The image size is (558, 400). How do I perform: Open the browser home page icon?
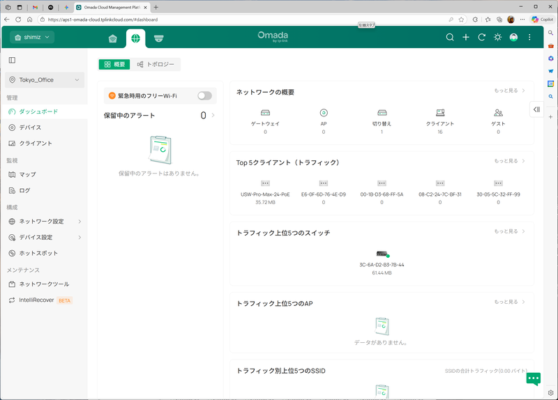[29, 20]
